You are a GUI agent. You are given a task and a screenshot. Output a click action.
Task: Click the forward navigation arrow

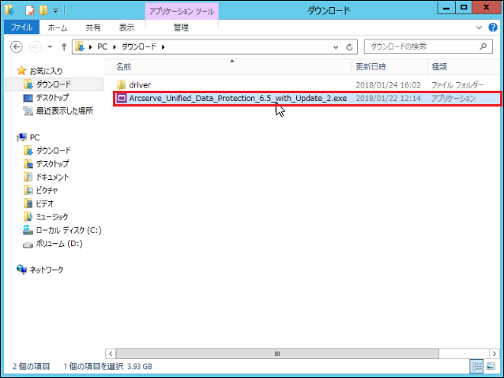click(x=35, y=47)
